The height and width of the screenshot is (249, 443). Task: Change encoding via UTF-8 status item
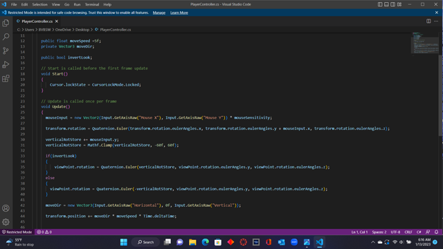point(395,232)
